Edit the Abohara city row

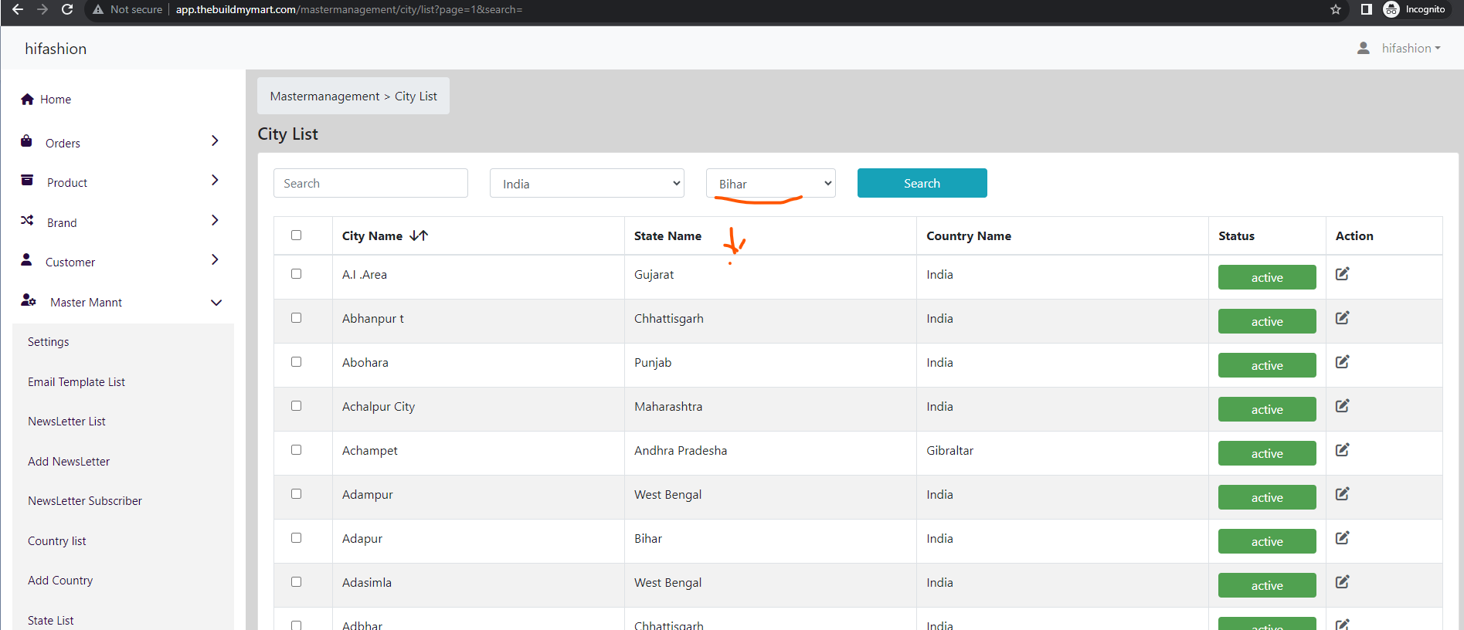click(x=1343, y=362)
